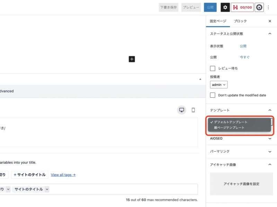Select 親ページテンプレート from the template list
The height and width of the screenshot is (207, 277).
point(229,128)
